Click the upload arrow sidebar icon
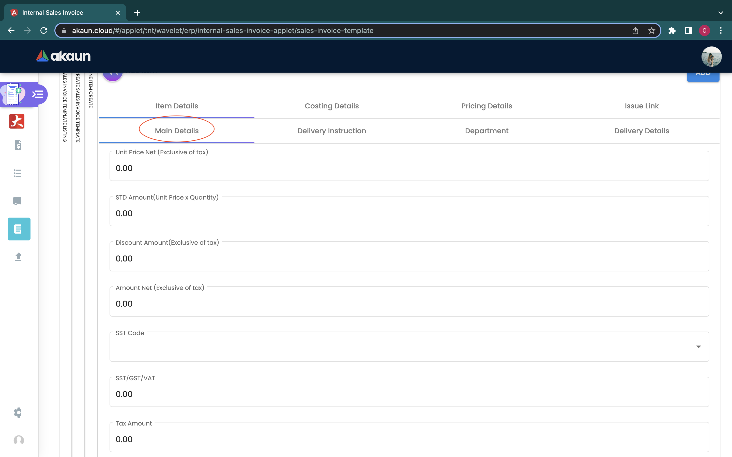Image resolution: width=732 pixels, height=457 pixels. tap(18, 257)
